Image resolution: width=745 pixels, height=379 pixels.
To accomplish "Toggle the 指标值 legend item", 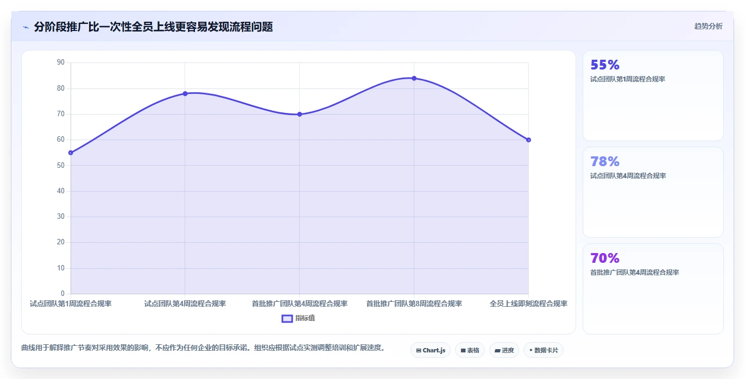I will pyautogui.click(x=298, y=318).
